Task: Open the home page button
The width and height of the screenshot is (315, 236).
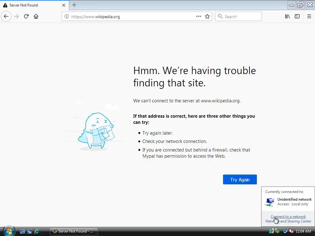Action: pyautogui.click(x=36, y=17)
